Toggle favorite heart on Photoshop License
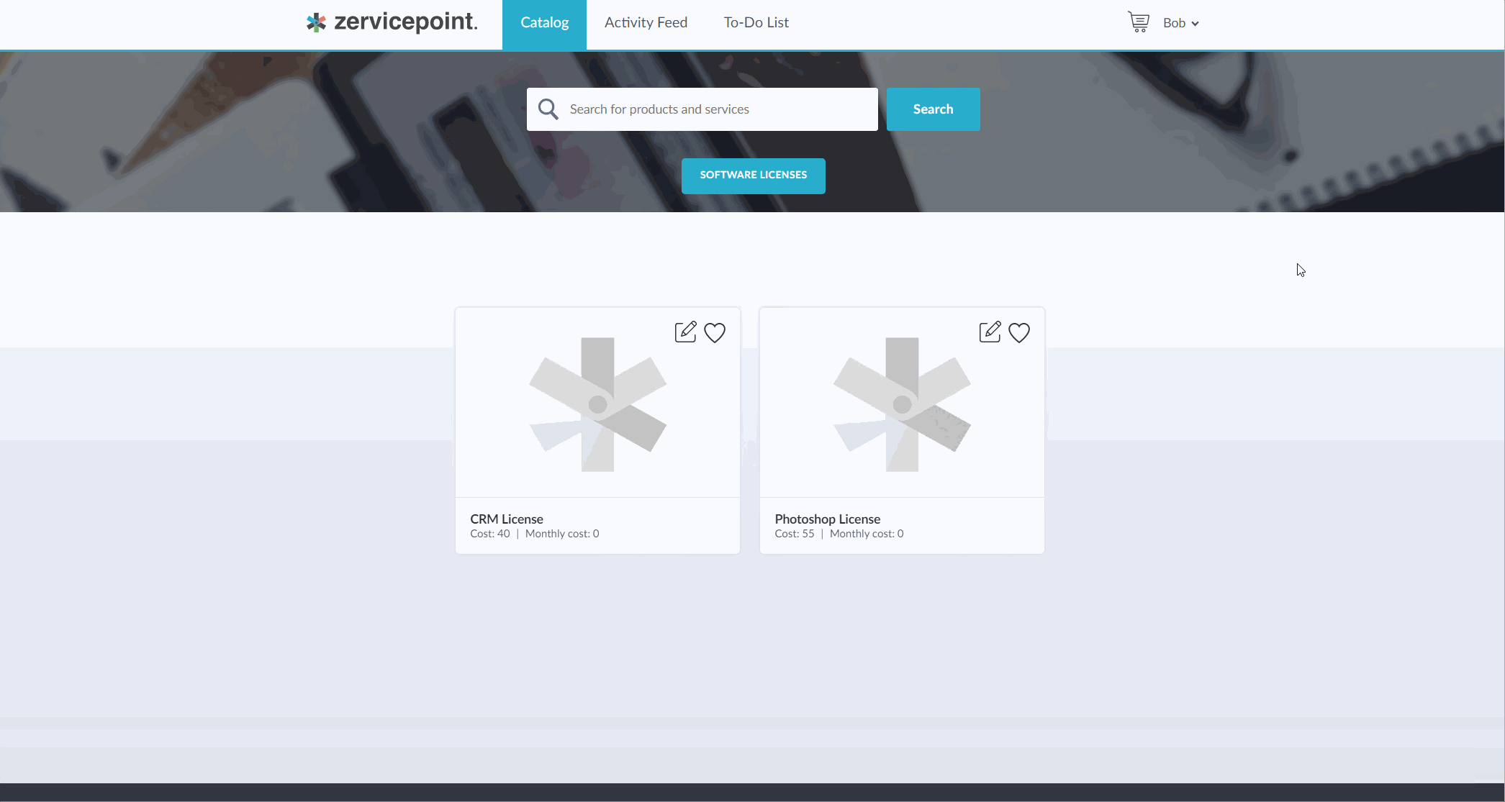 (x=1019, y=332)
